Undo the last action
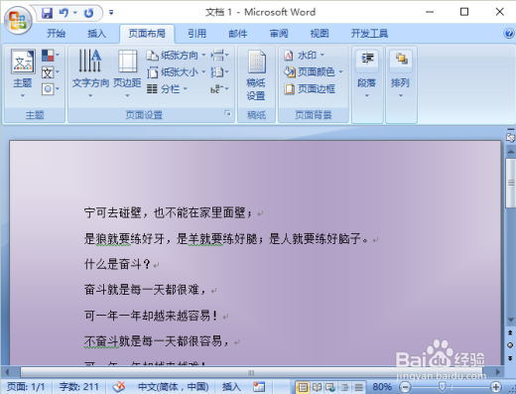 [64, 13]
